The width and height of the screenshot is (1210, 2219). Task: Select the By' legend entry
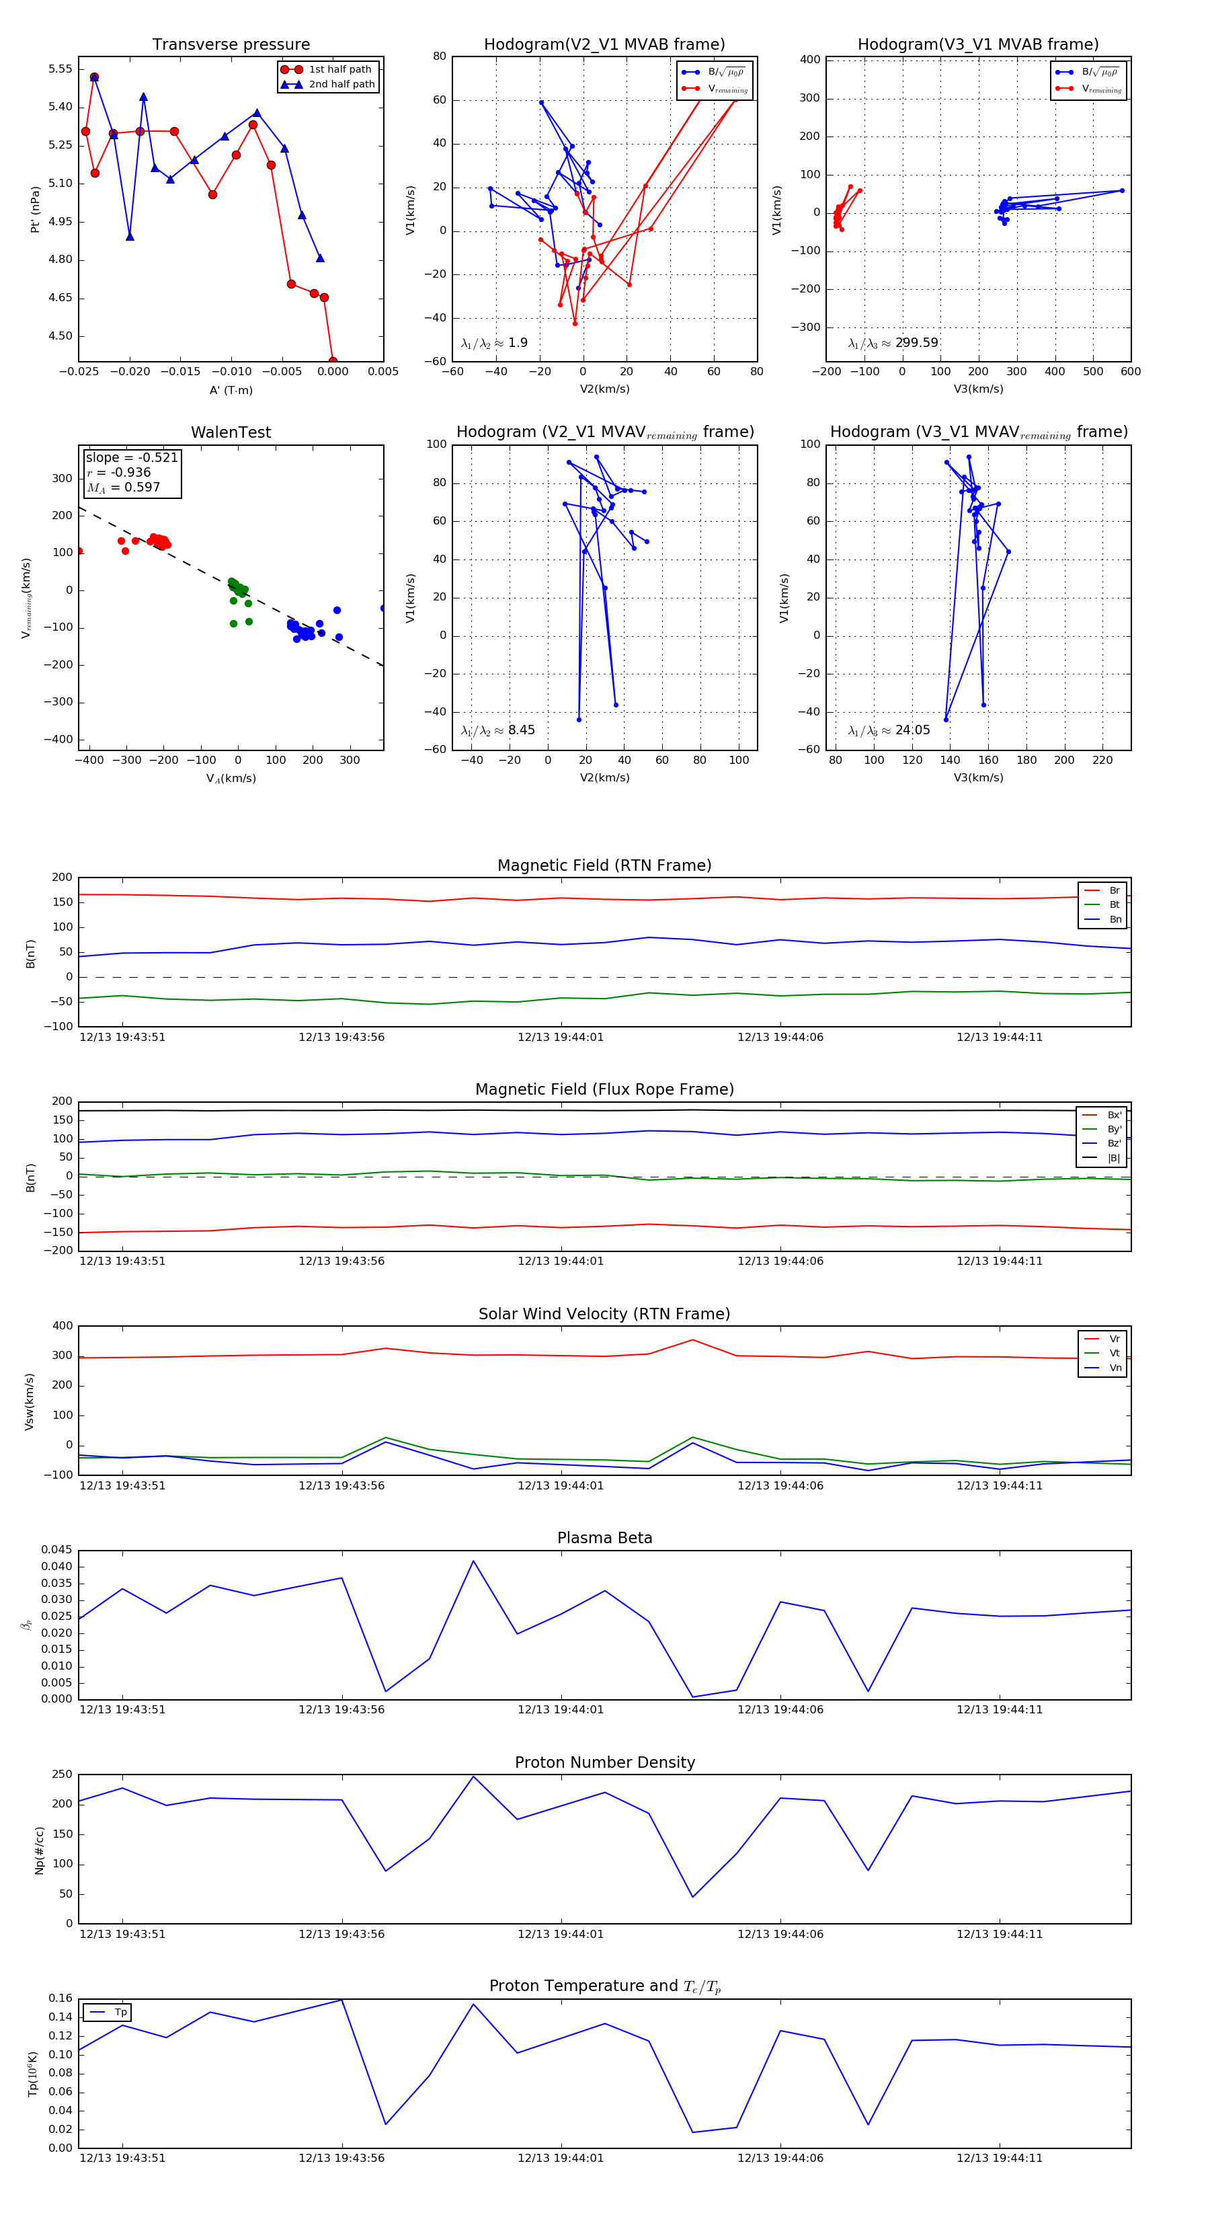[x=1102, y=1129]
